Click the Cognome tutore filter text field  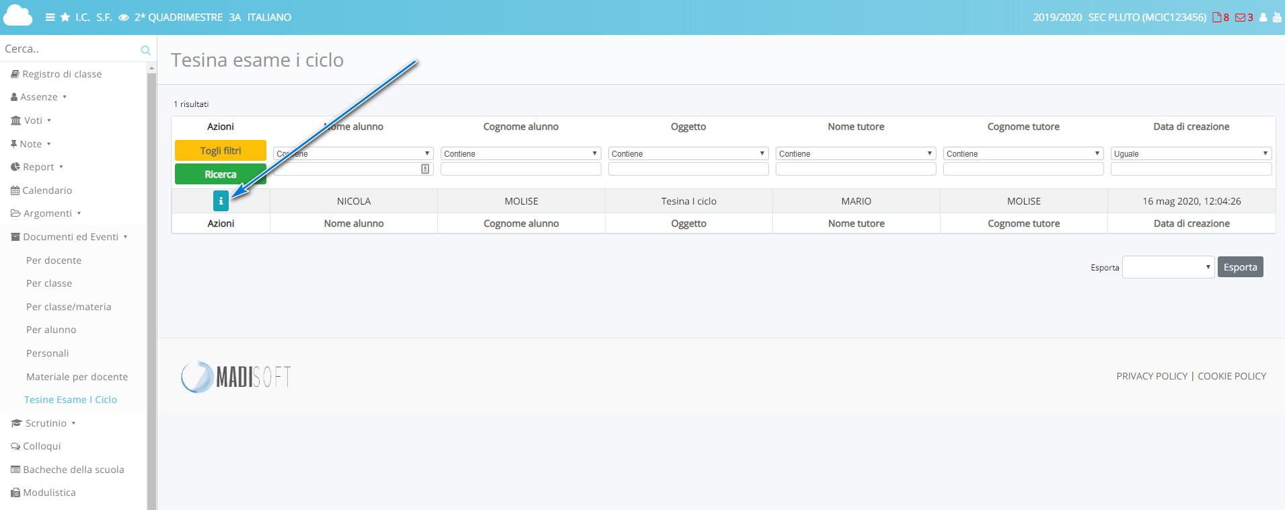[x=1023, y=169]
